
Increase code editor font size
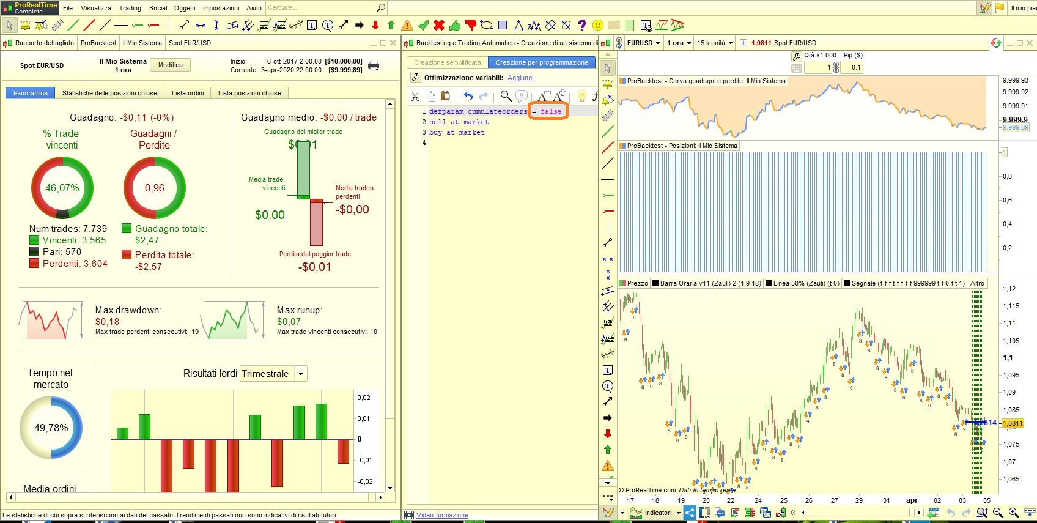pyautogui.click(x=559, y=95)
